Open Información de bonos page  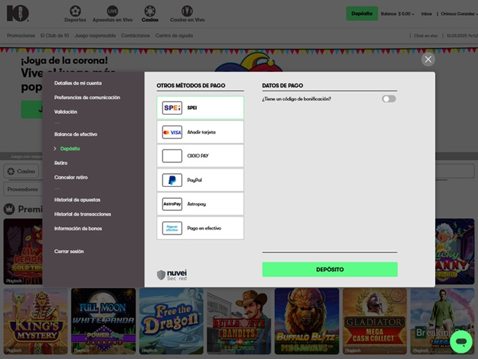[78, 228]
